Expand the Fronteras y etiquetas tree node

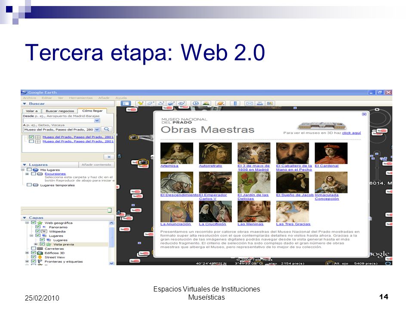pyautogui.click(x=27, y=261)
